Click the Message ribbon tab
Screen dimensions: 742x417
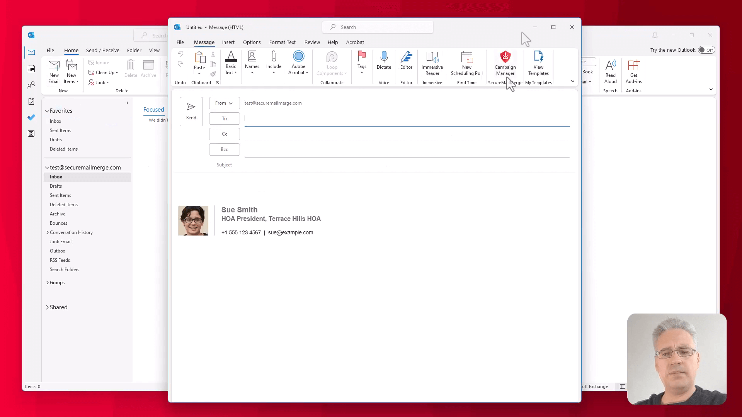click(204, 42)
